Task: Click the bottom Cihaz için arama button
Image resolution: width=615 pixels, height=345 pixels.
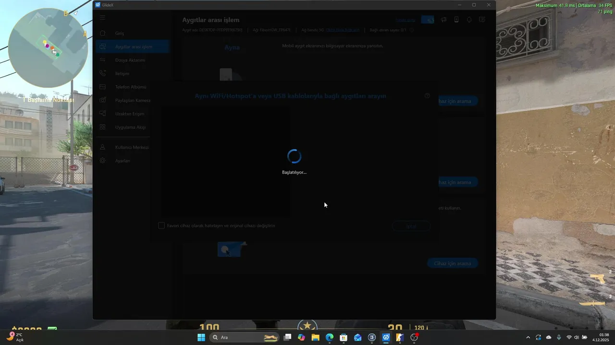Action: (453, 263)
